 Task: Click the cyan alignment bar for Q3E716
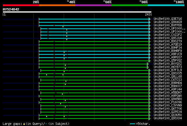(94, 19)
